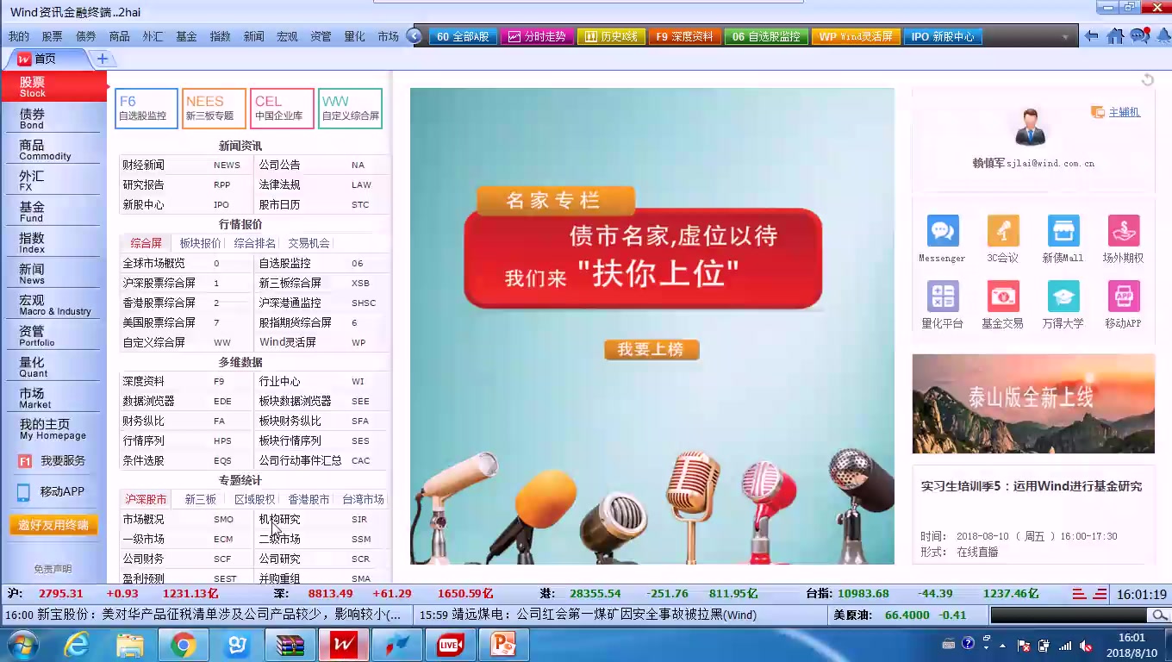Click the circular left arrow beside toolbar tabs
This screenshot has height=662, width=1172.
[415, 36]
